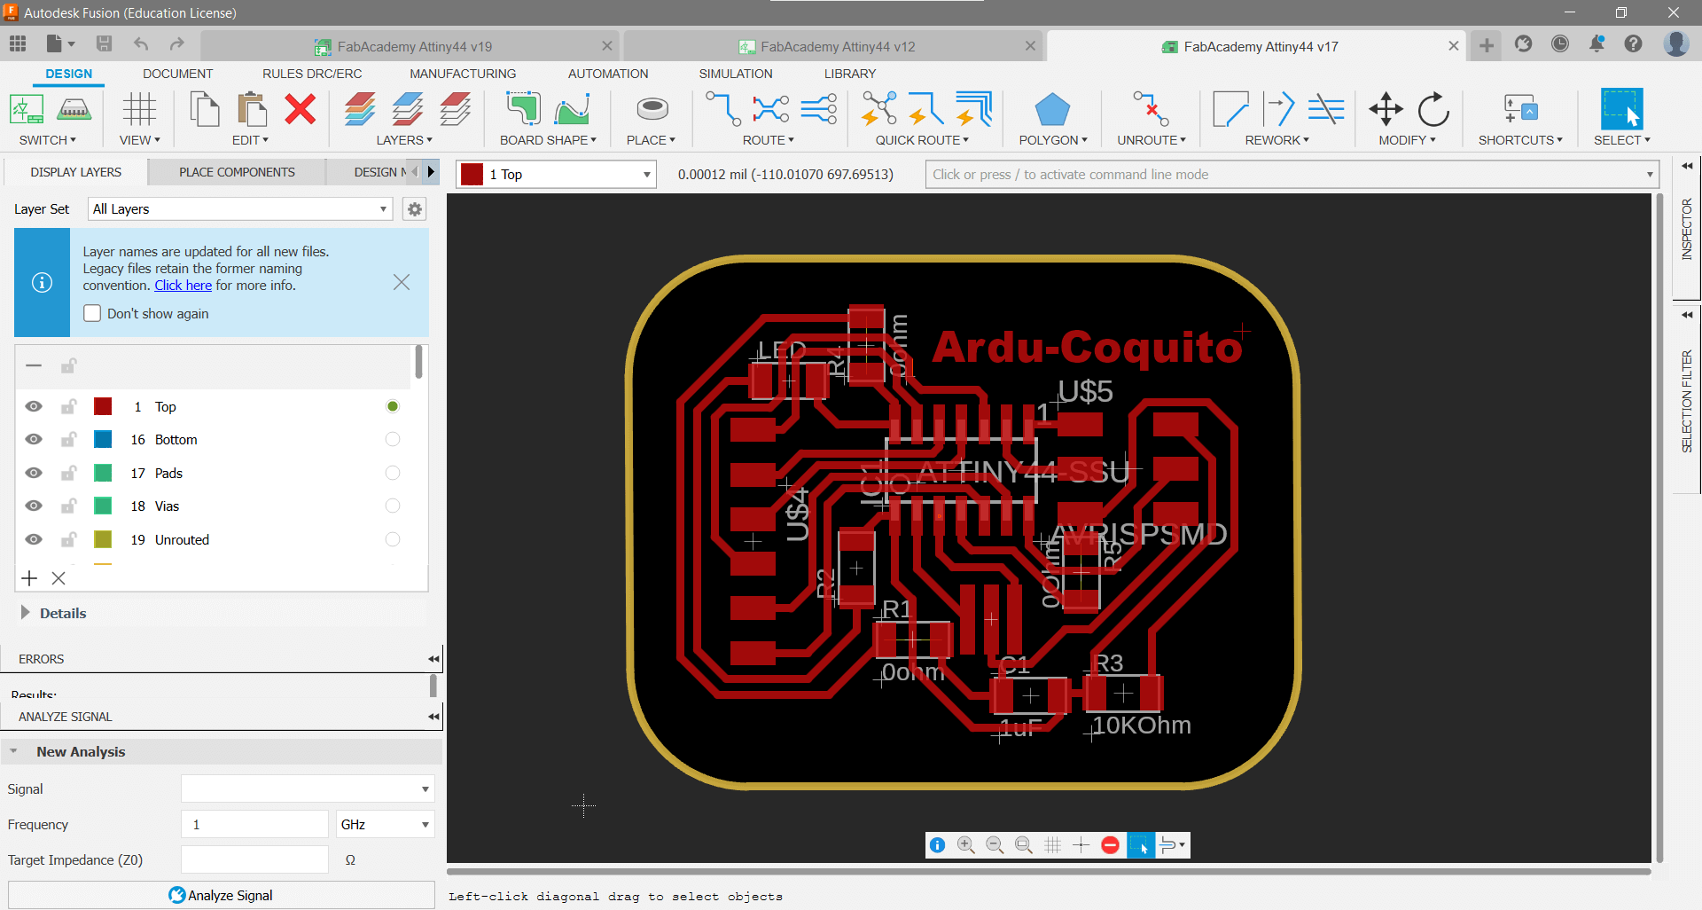
Task: Select Bottom layer radio button
Action: point(393,440)
